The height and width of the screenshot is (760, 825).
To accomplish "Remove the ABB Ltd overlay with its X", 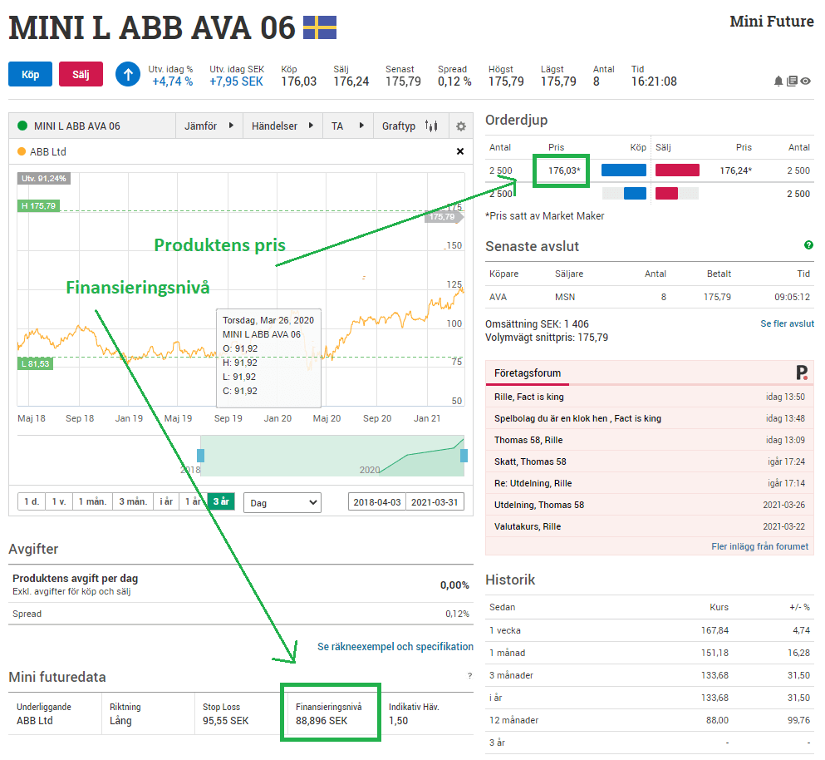I will coord(459,151).
